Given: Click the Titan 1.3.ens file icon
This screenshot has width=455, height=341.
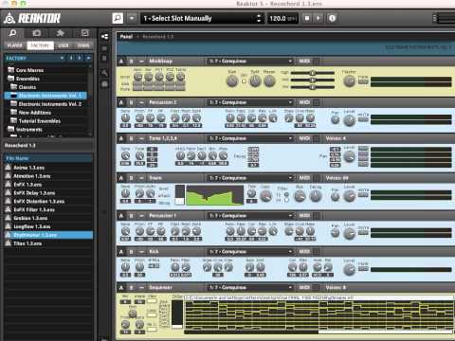Looking at the screenshot, I should point(8,243).
